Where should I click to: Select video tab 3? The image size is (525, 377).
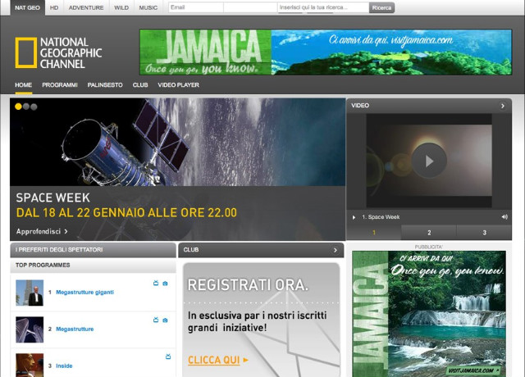coord(484,233)
